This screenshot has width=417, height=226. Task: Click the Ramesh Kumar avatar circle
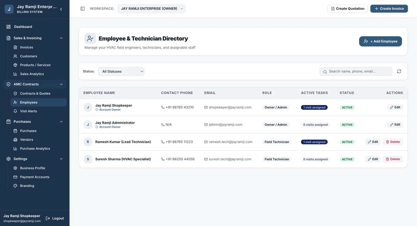[88, 142]
